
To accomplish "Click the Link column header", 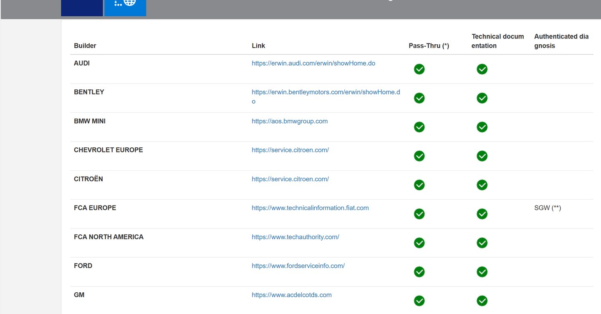I will [258, 46].
